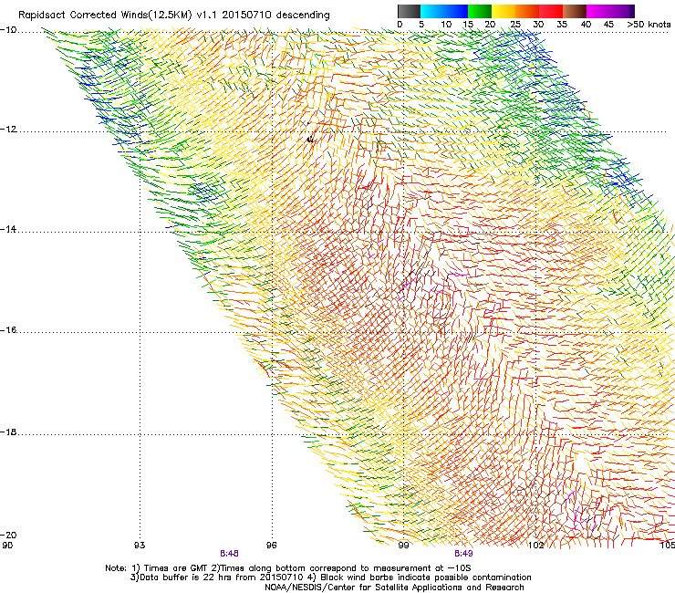Click the '-18' latitude axis label

pos(8,432)
